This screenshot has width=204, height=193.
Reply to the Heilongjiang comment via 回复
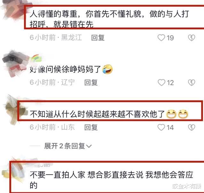coord(98,38)
